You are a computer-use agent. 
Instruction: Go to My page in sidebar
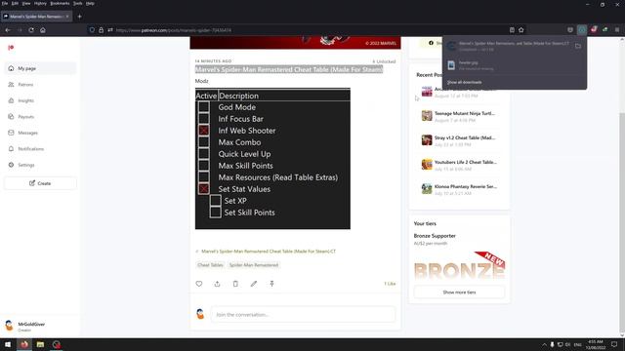click(40, 68)
